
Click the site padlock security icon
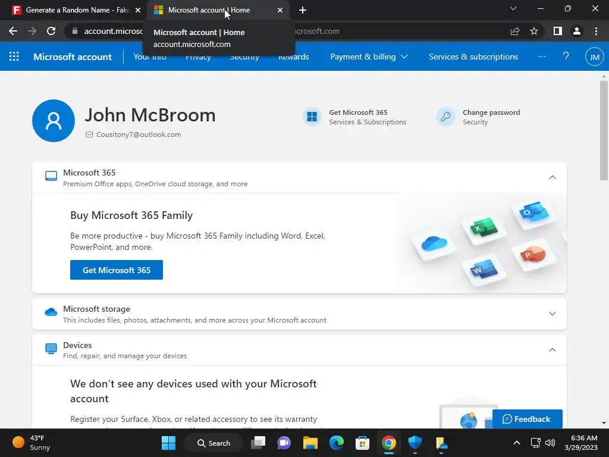74,31
